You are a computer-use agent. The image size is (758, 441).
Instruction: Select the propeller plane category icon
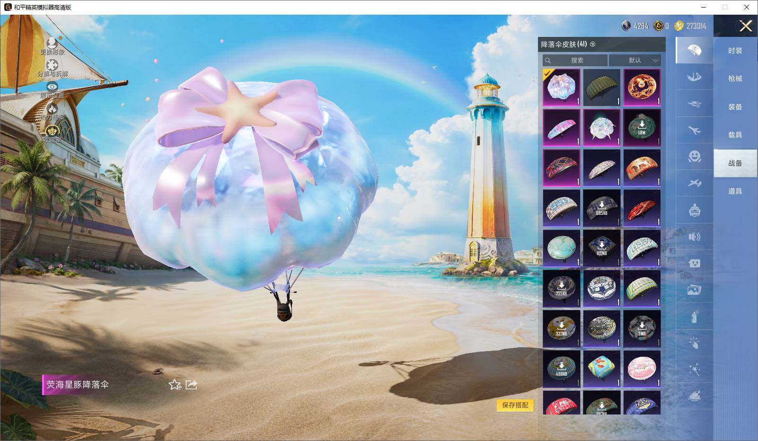[694, 183]
